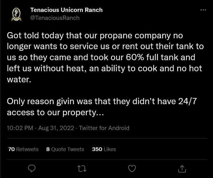
Task: View the 8 Quote Tweets list
Action: [x=65, y=149]
